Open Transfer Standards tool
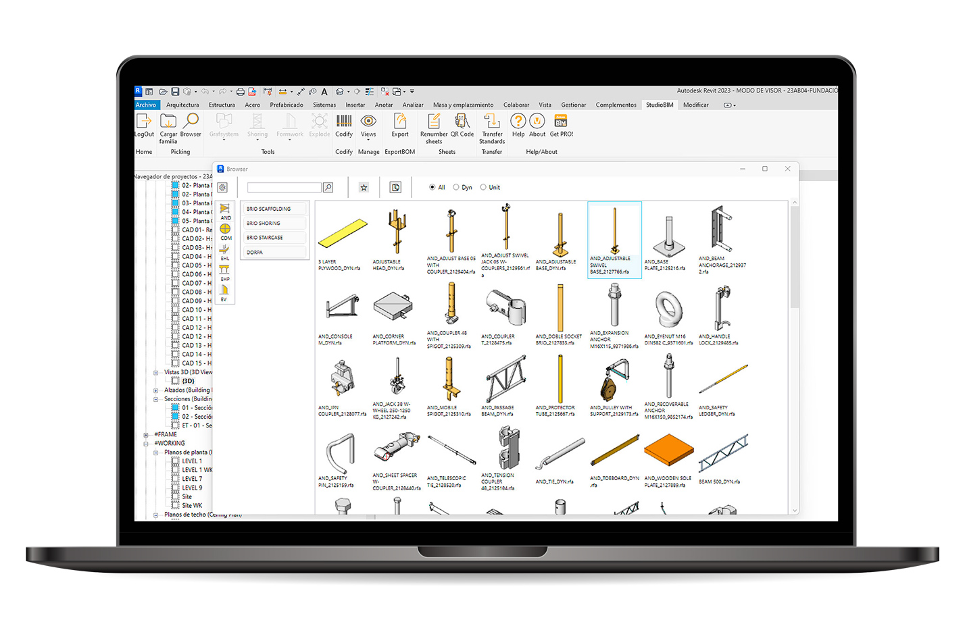This screenshot has width=965, height=622. pyautogui.click(x=492, y=122)
